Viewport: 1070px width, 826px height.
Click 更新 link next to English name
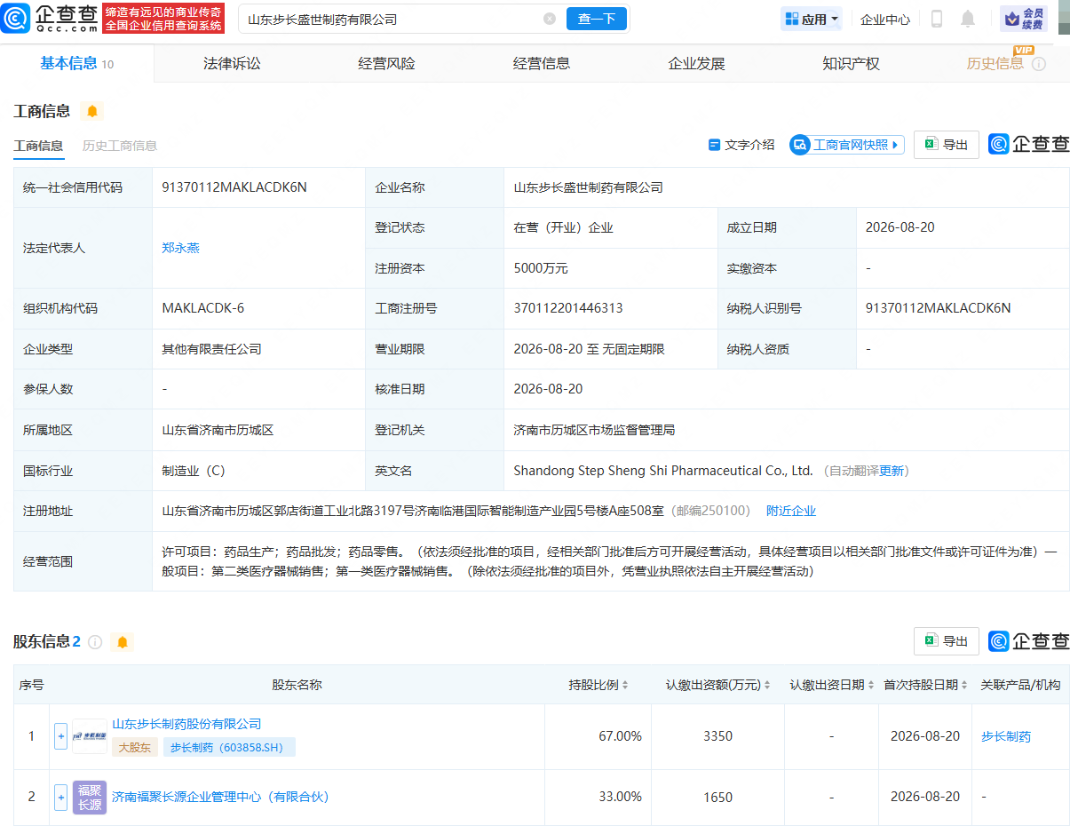(x=892, y=471)
